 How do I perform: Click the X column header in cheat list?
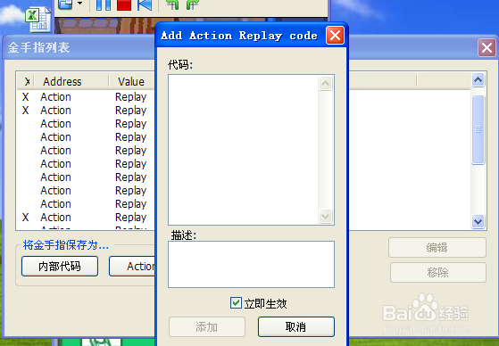(x=27, y=81)
